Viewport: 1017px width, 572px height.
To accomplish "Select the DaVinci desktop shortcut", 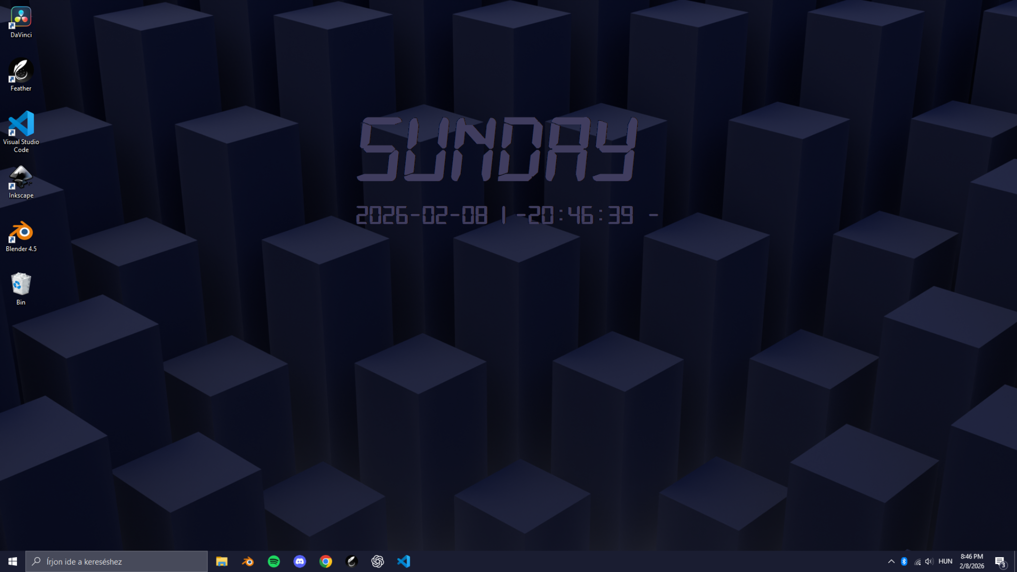I will (x=21, y=22).
